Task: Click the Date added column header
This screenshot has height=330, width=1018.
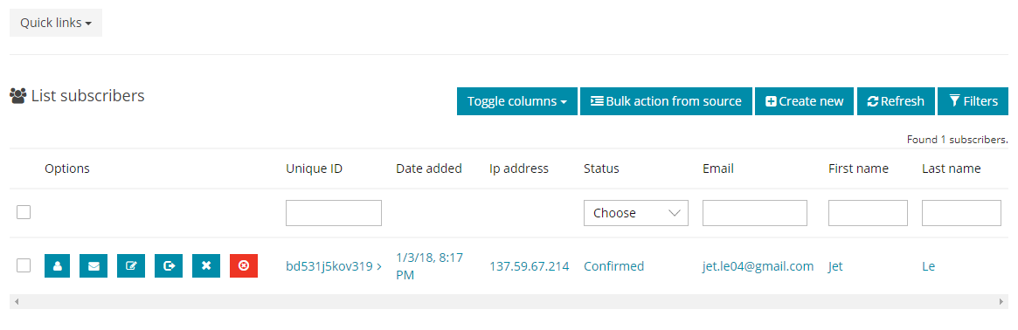Action: coord(429,168)
